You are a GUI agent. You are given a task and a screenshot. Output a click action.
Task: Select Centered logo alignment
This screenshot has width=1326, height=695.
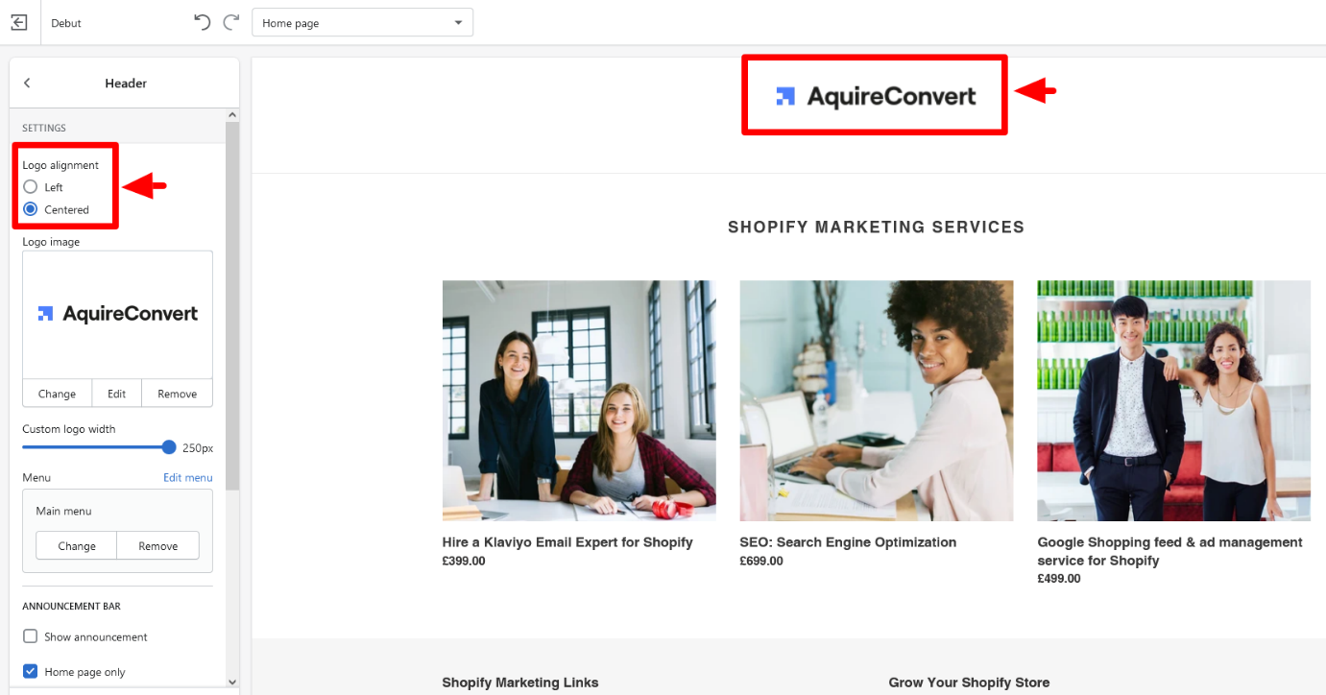pyautogui.click(x=31, y=209)
